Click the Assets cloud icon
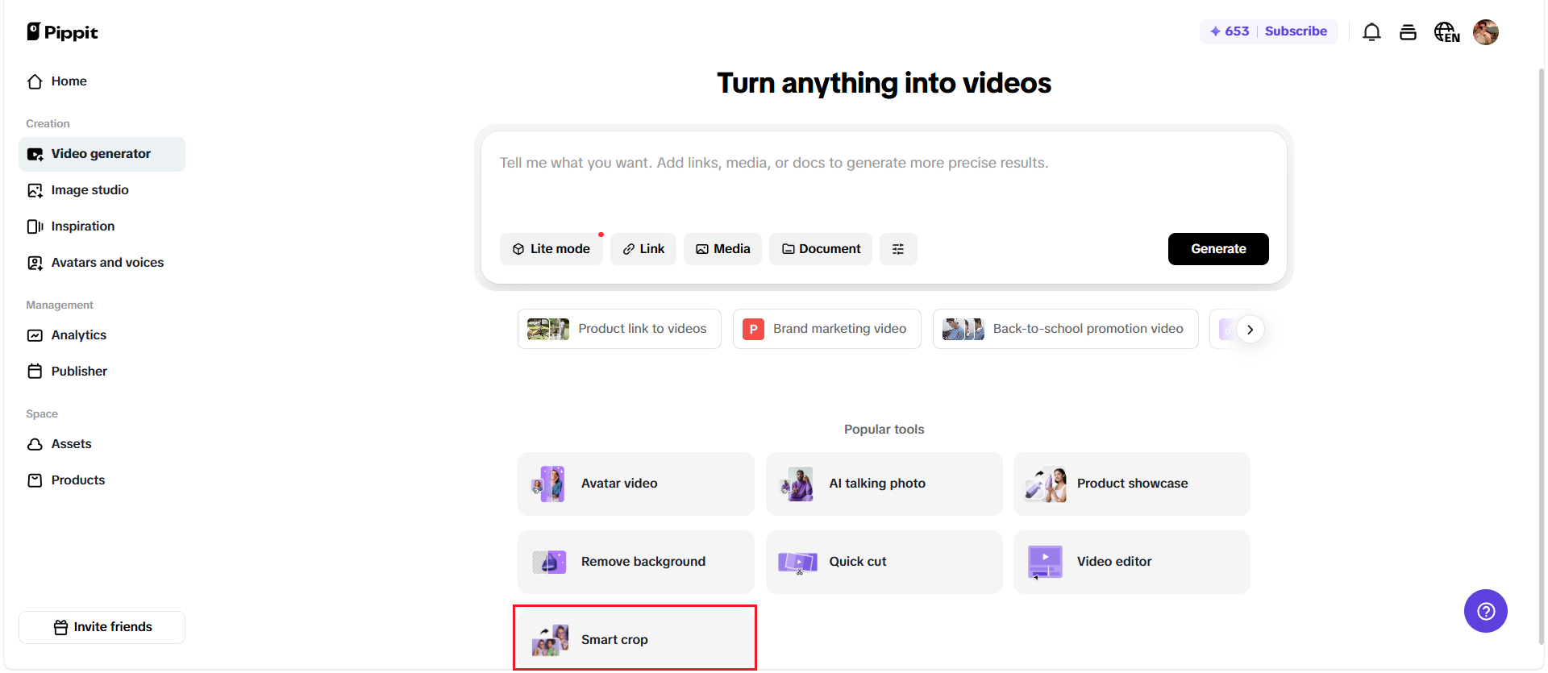Screen dimensions: 1548x673 point(35,444)
